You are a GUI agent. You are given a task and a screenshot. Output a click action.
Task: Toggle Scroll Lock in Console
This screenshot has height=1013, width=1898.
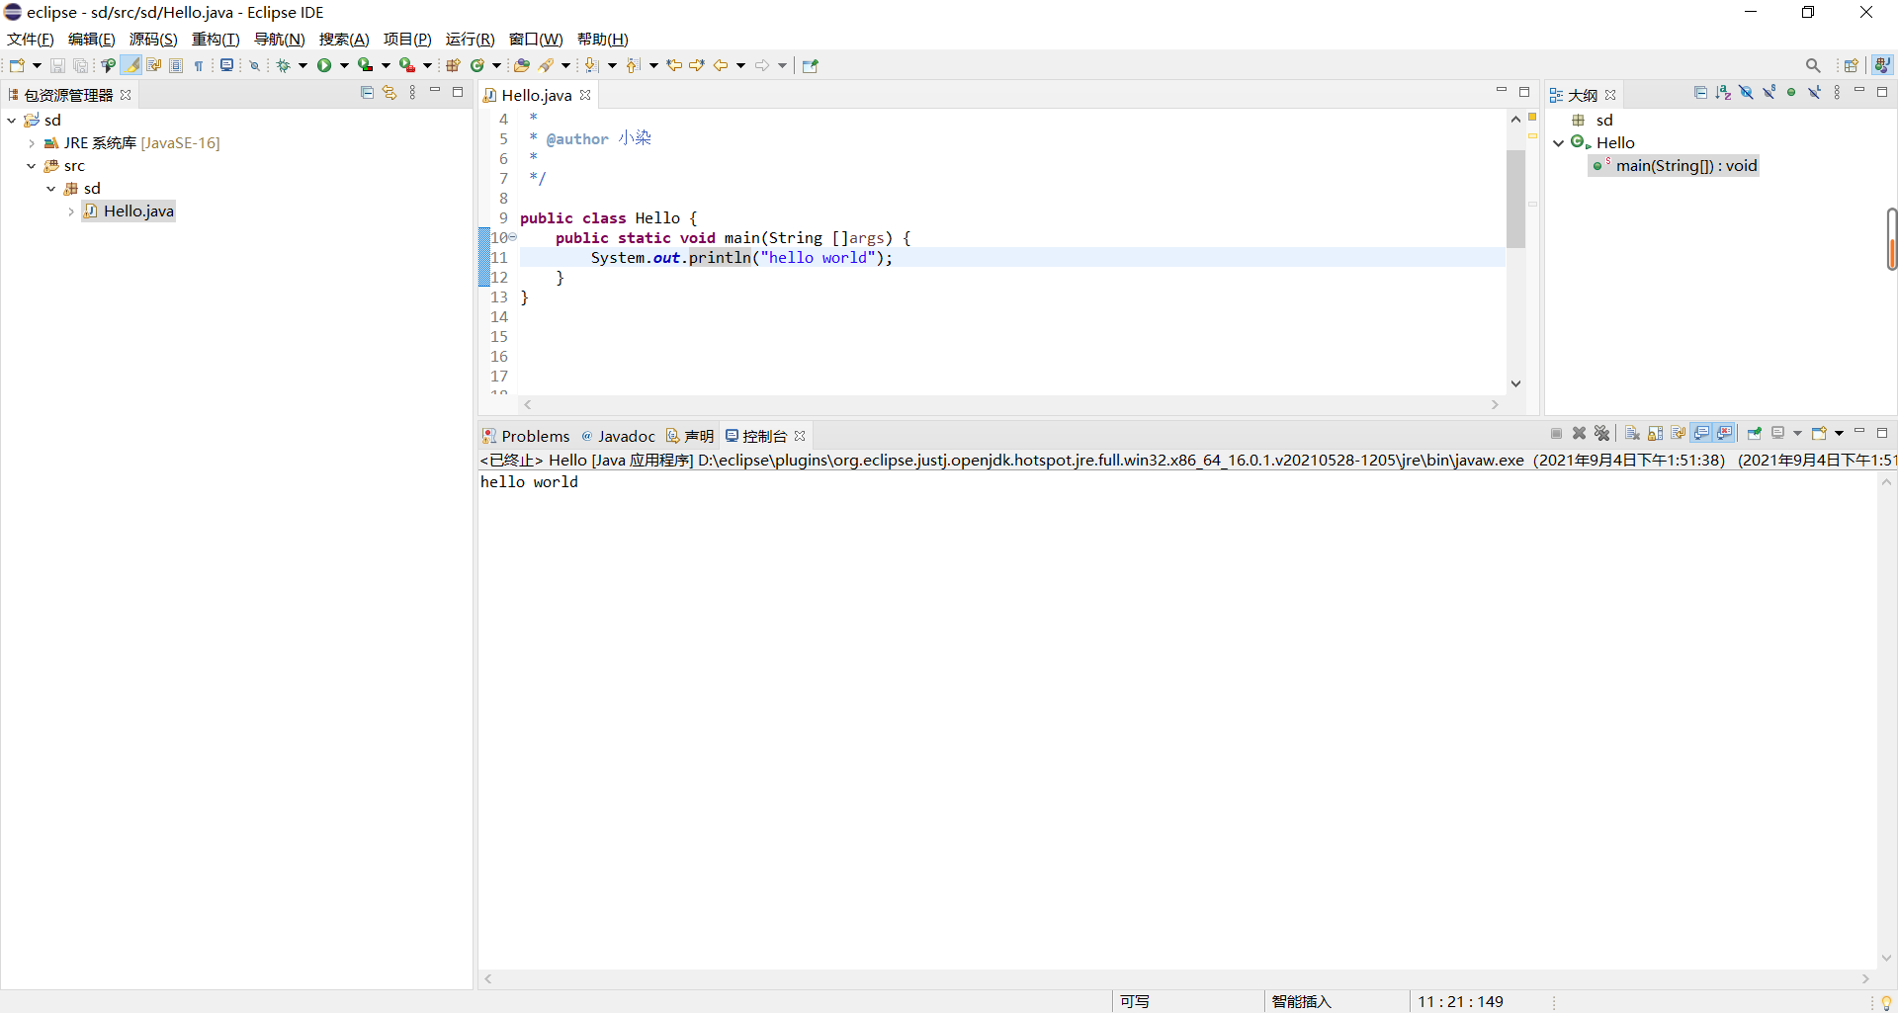pos(1655,433)
